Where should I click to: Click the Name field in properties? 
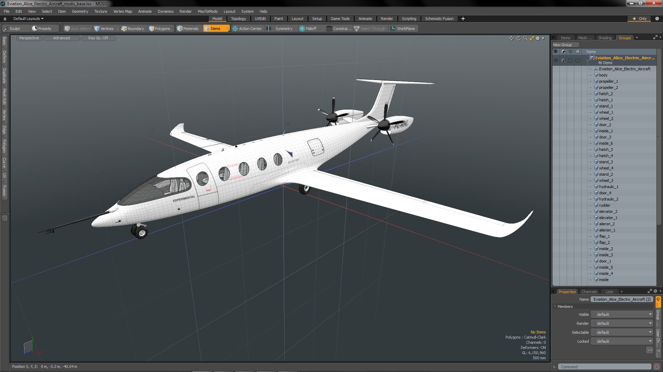click(x=622, y=299)
